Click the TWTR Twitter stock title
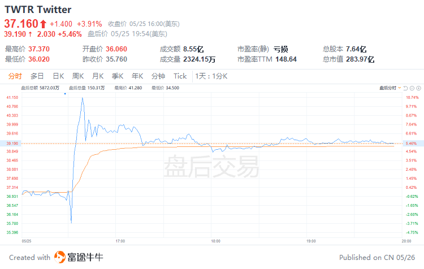The image size is (424, 269). click(38, 10)
